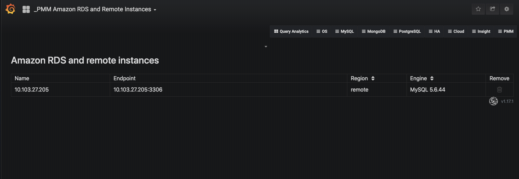This screenshot has height=179, width=519.
Task: Open the Grafana logo home menu
Action: (x=10, y=9)
